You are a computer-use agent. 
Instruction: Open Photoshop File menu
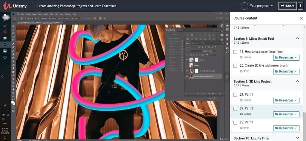coord(18,14)
